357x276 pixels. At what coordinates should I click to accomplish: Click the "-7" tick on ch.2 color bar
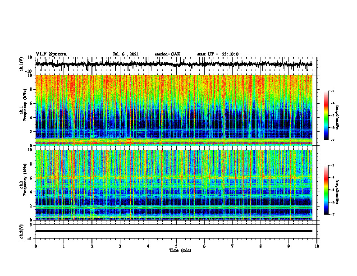[x=333, y=215]
